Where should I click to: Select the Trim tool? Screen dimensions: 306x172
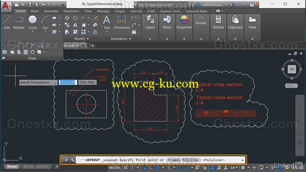[83, 18]
